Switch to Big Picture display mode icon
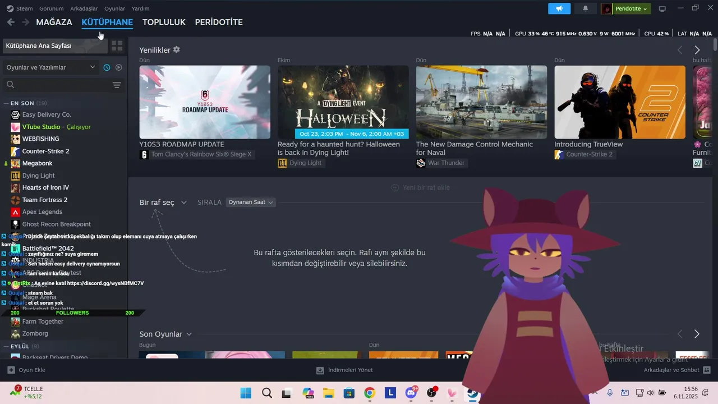 click(662, 8)
